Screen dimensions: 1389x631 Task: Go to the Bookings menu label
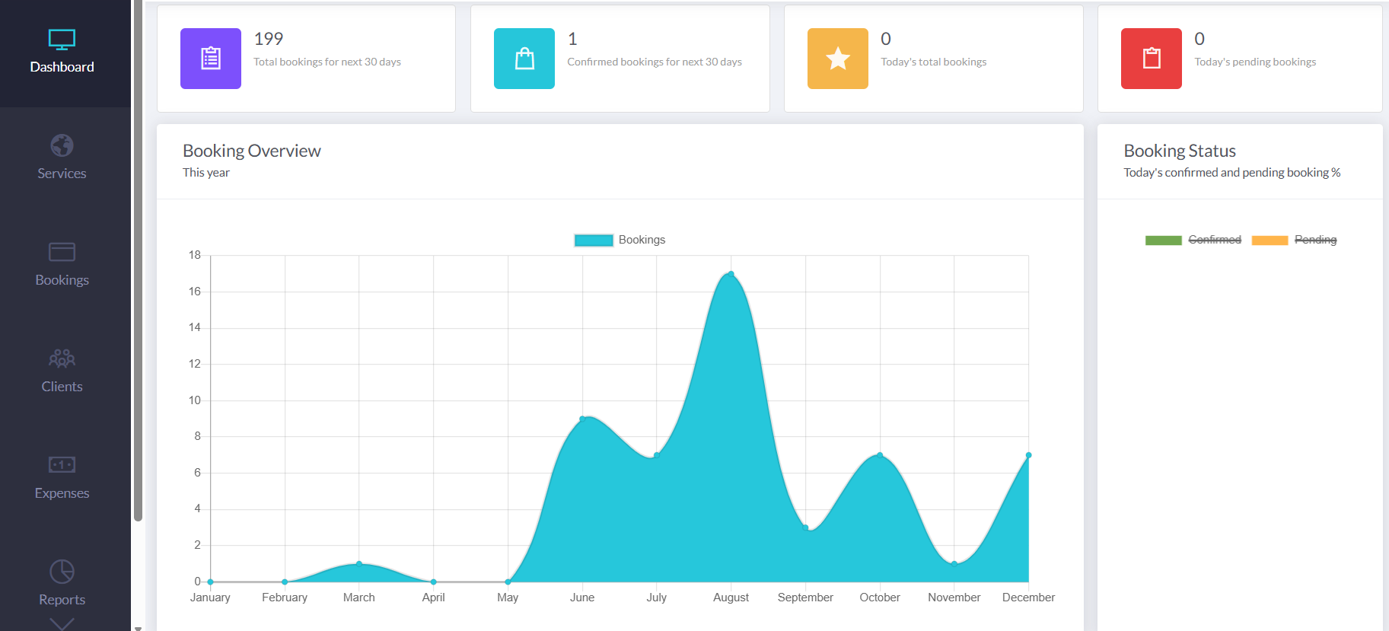pyautogui.click(x=62, y=280)
